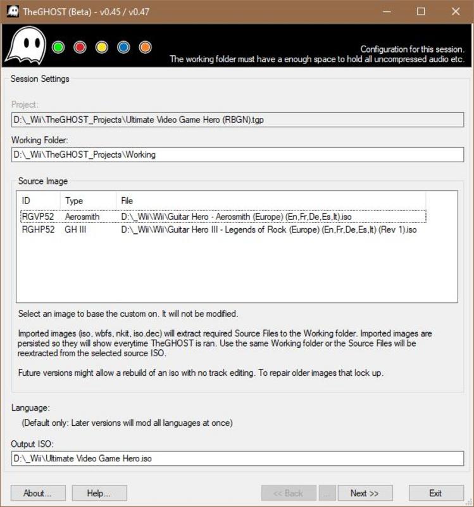Viewport: 474px width, 507px height.
Task: Maximize the TheGHOST window
Action: [x=421, y=11]
